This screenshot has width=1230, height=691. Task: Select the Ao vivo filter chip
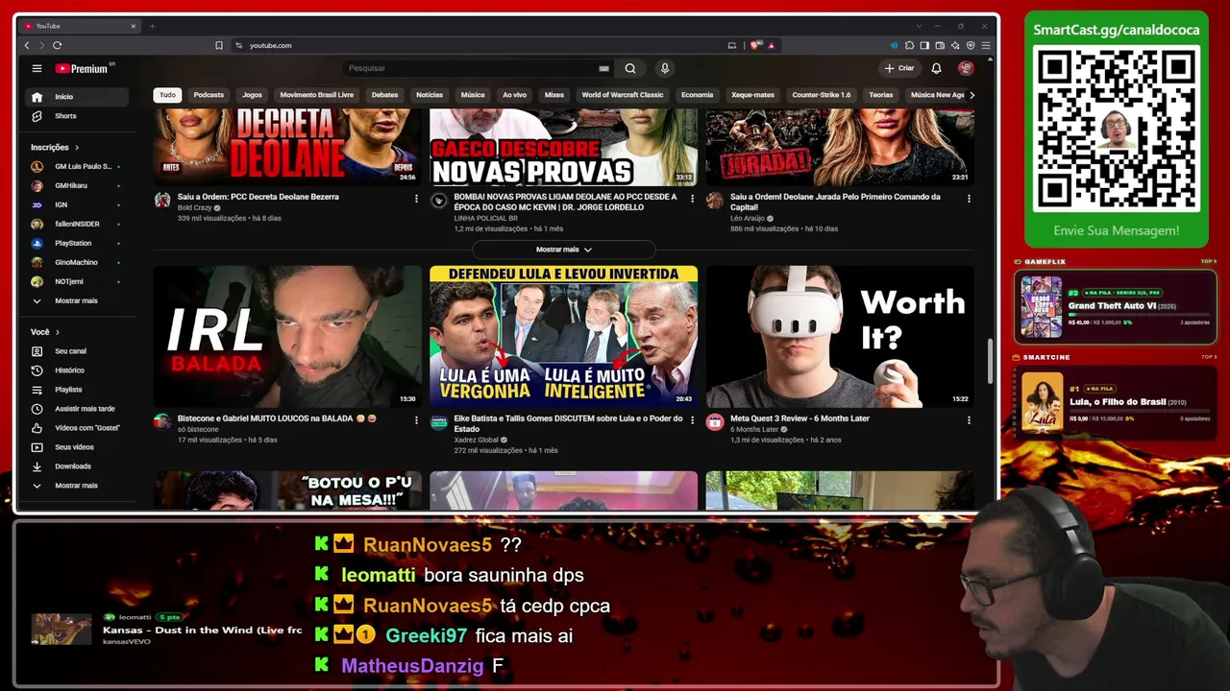514,95
